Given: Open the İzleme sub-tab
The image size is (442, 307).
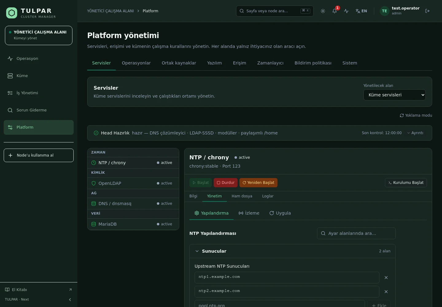Looking at the screenshot, I should [x=249, y=213].
